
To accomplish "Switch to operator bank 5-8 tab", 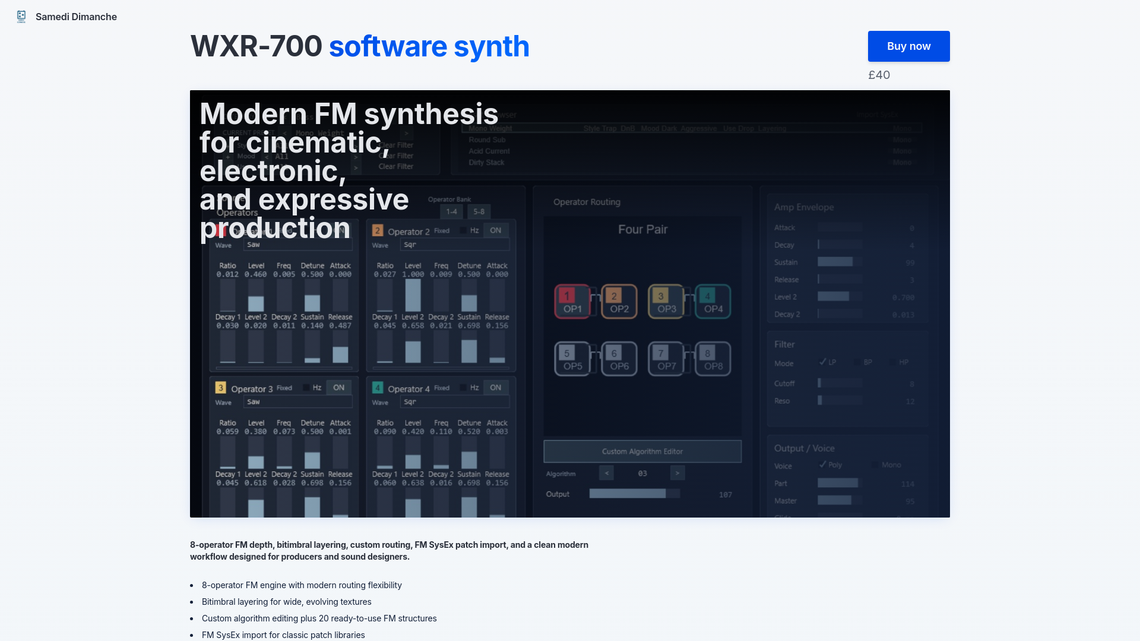I will (x=479, y=212).
